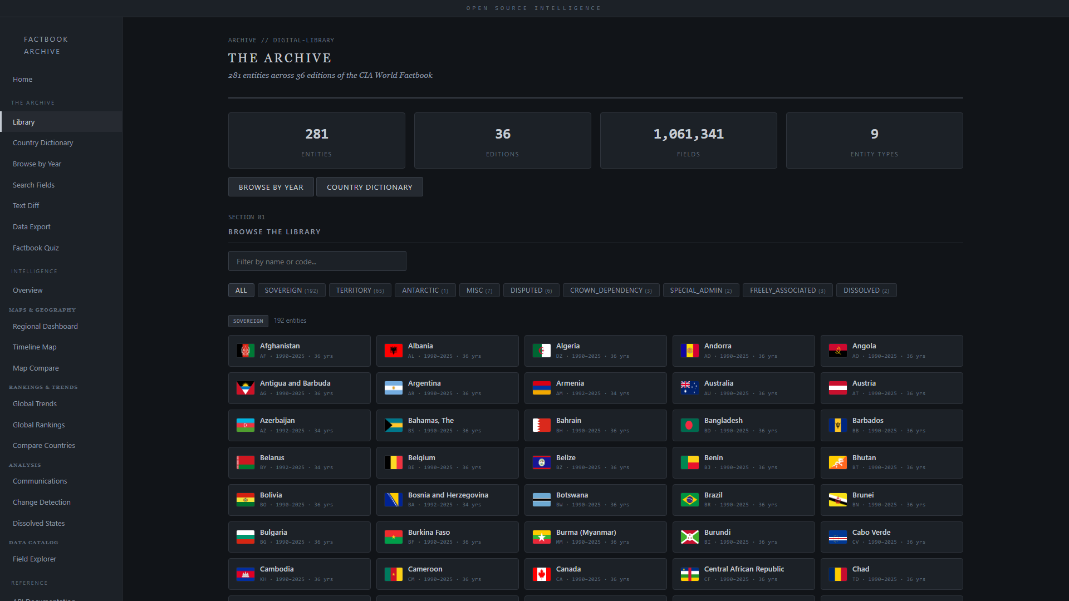Click the Bahamas flag icon
1069x601 pixels.
click(393, 425)
